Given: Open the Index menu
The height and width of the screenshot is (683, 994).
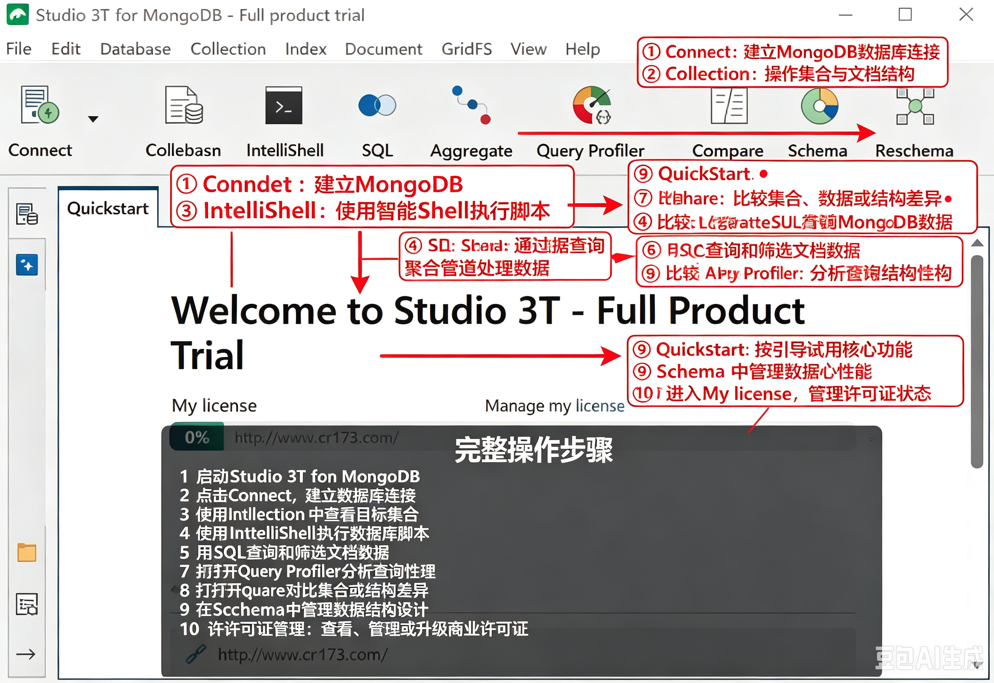Looking at the screenshot, I should coord(306,49).
